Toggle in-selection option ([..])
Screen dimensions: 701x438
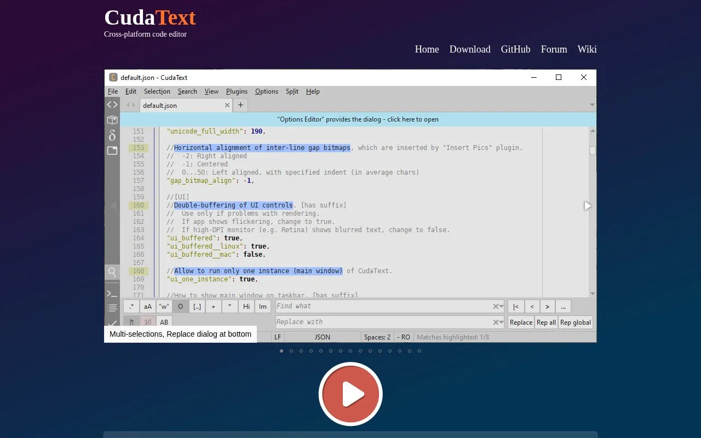pos(197,307)
